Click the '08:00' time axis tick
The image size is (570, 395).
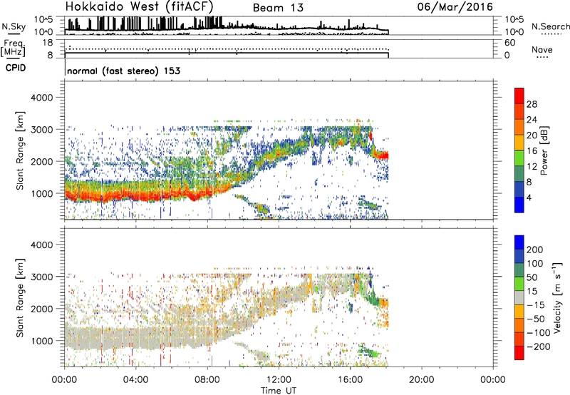click(207, 380)
